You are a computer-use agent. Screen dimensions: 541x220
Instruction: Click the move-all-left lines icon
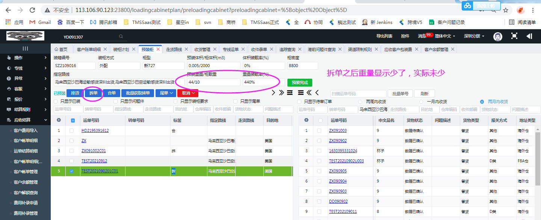301,93
